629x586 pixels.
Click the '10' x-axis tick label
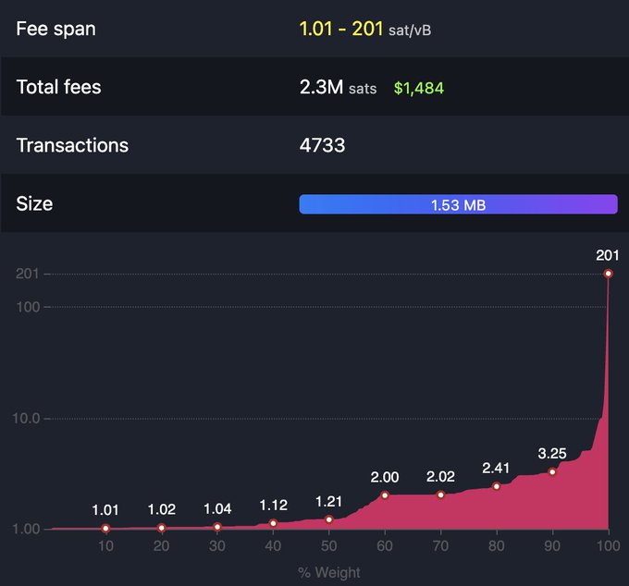click(105, 546)
